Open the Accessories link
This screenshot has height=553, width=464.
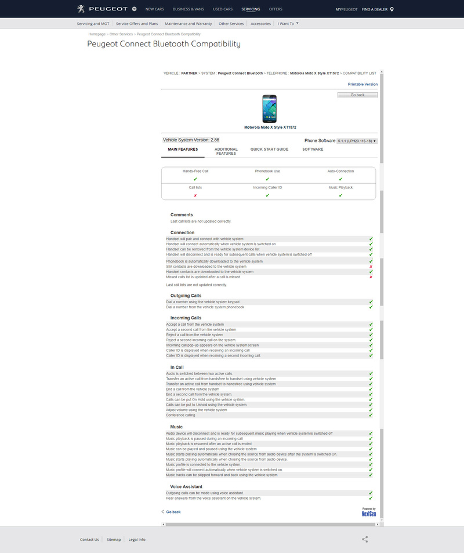pyautogui.click(x=261, y=24)
